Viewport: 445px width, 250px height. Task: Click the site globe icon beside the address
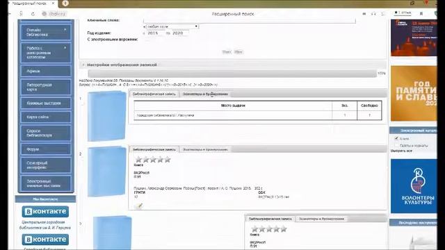pyautogui.click(x=44, y=14)
